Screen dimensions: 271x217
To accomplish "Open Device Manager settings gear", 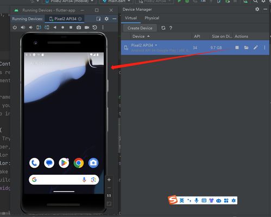I will (x=257, y=9).
